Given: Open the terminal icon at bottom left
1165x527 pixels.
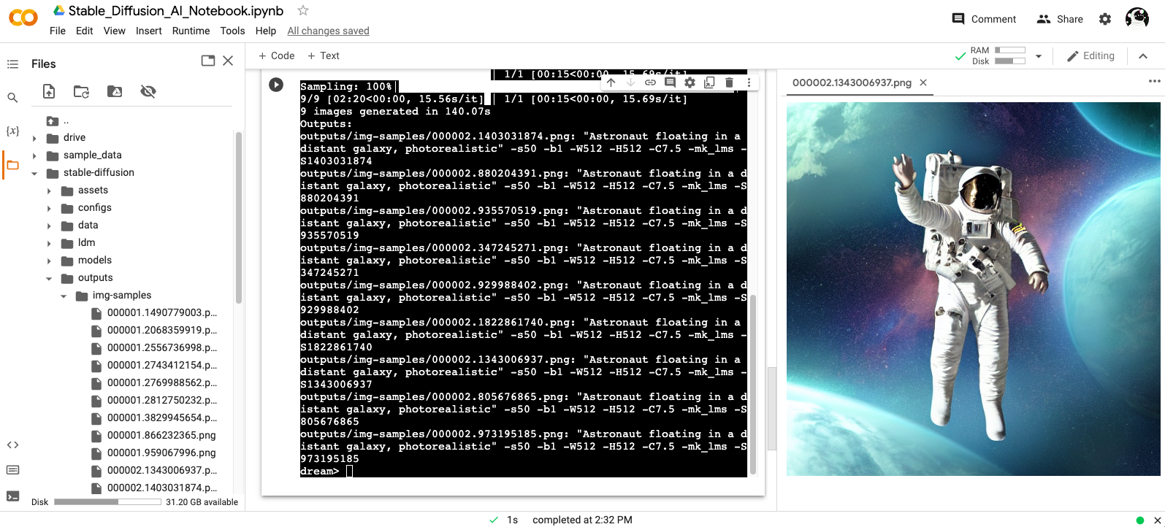Looking at the screenshot, I should pyautogui.click(x=12, y=496).
